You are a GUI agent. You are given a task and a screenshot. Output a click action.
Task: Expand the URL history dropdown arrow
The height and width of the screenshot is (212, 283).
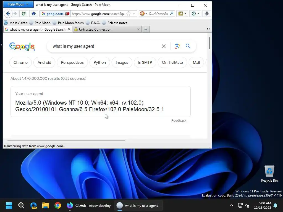[x=134, y=14]
